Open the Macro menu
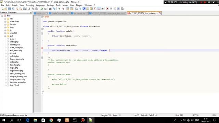 65,5
